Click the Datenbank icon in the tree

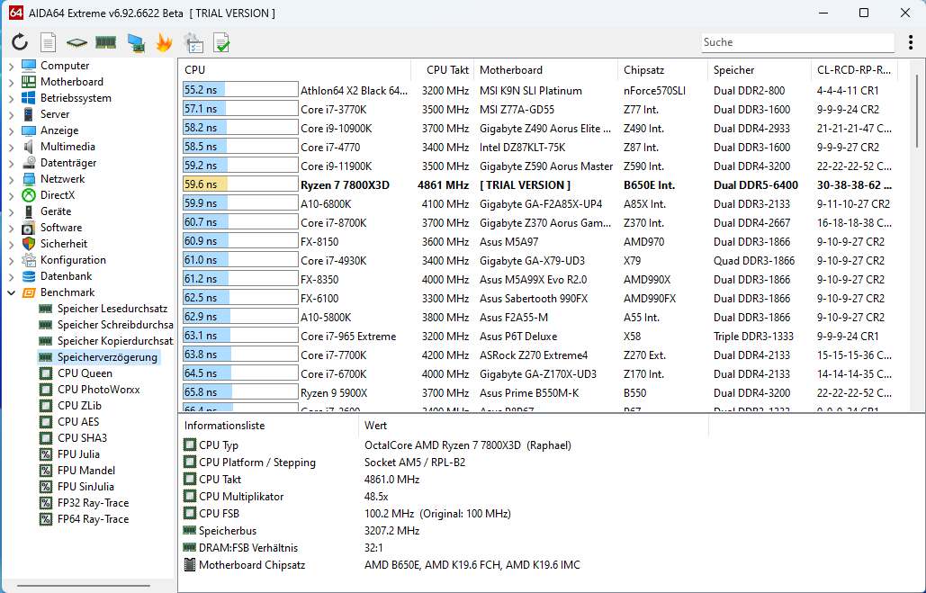pyautogui.click(x=29, y=276)
